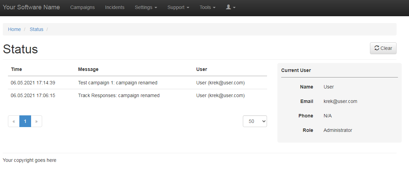Viewport: 409px width, 177px height.
Task: Click the krek@user.com email in Current User panel
Action: (x=340, y=101)
